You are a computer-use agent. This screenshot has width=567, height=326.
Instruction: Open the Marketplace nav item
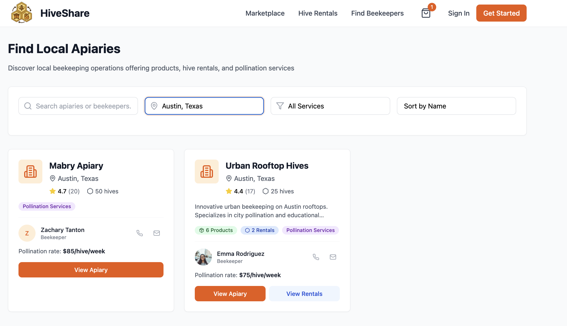[x=265, y=13]
